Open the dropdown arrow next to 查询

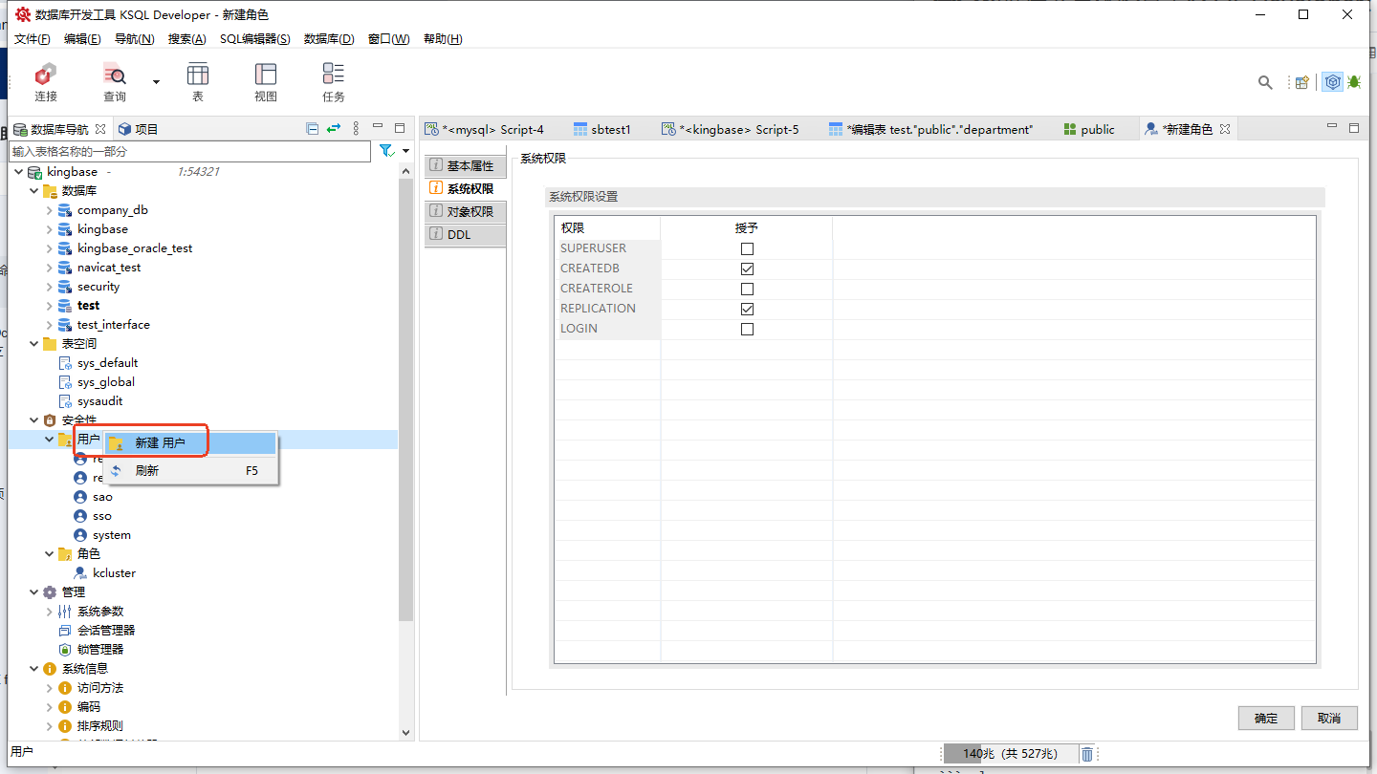(156, 82)
